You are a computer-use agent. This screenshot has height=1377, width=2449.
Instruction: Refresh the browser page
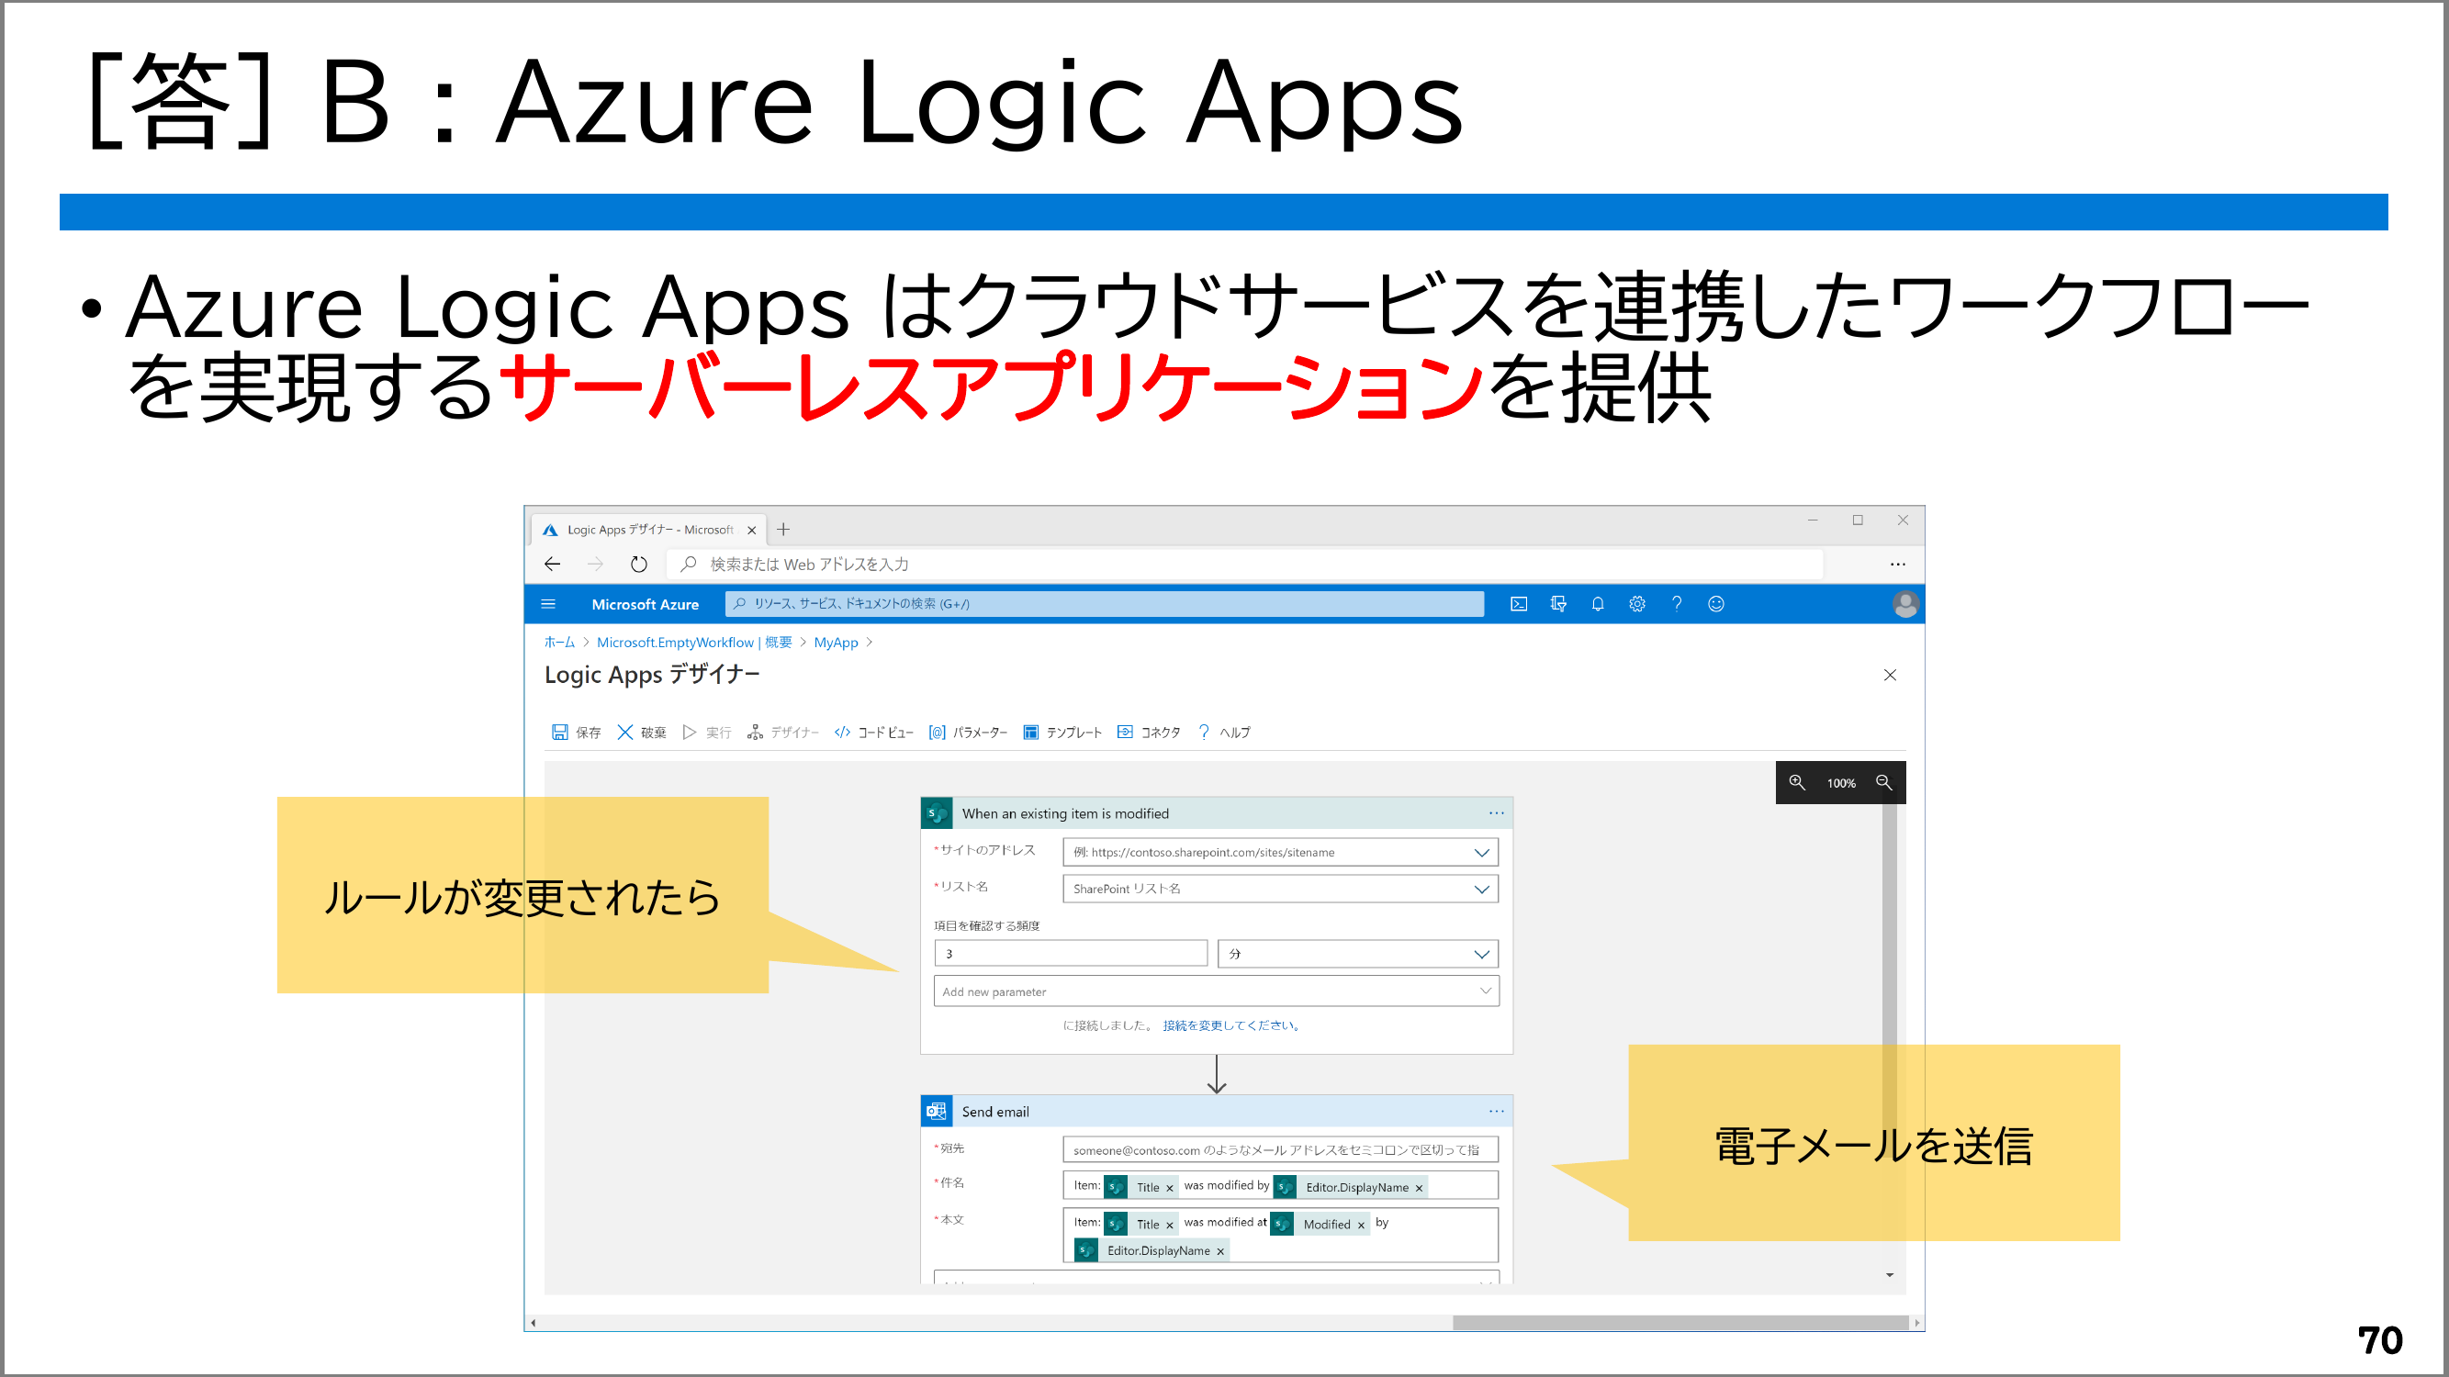point(638,565)
